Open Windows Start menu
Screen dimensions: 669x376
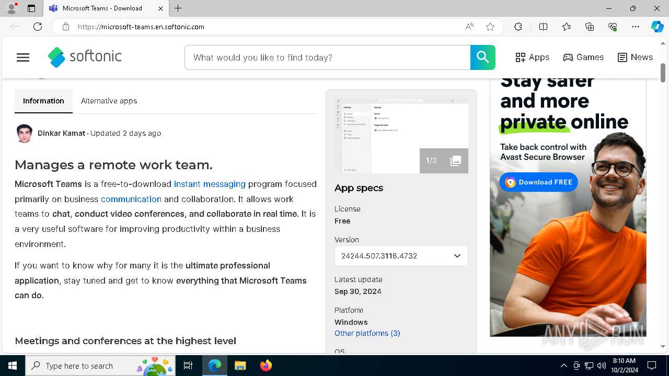pyautogui.click(x=13, y=366)
